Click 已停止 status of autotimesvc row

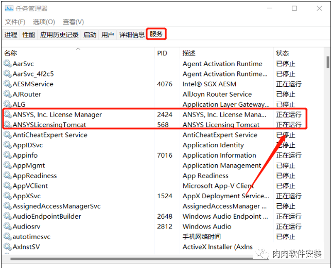coord(286,237)
